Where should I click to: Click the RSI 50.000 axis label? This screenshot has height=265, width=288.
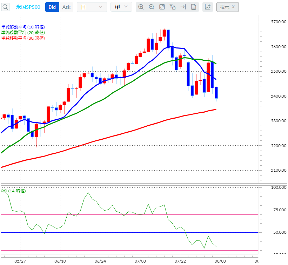pyautogui.click(x=280, y=232)
